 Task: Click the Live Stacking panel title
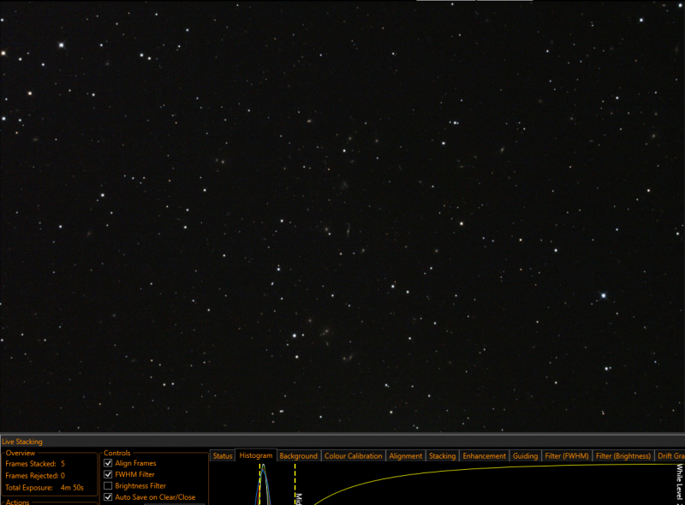pos(22,442)
